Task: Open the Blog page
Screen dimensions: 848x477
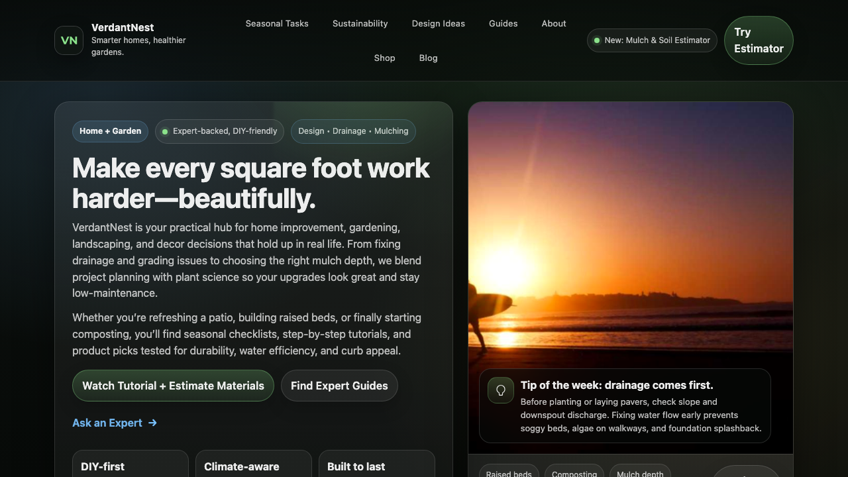Action: tap(428, 58)
